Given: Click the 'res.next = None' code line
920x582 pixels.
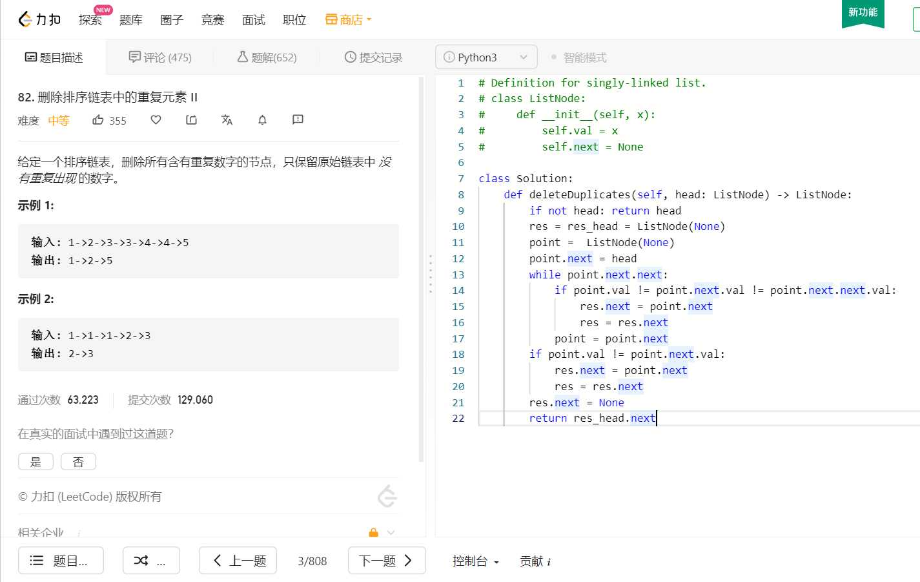Looking at the screenshot, I should coord(577,402).
